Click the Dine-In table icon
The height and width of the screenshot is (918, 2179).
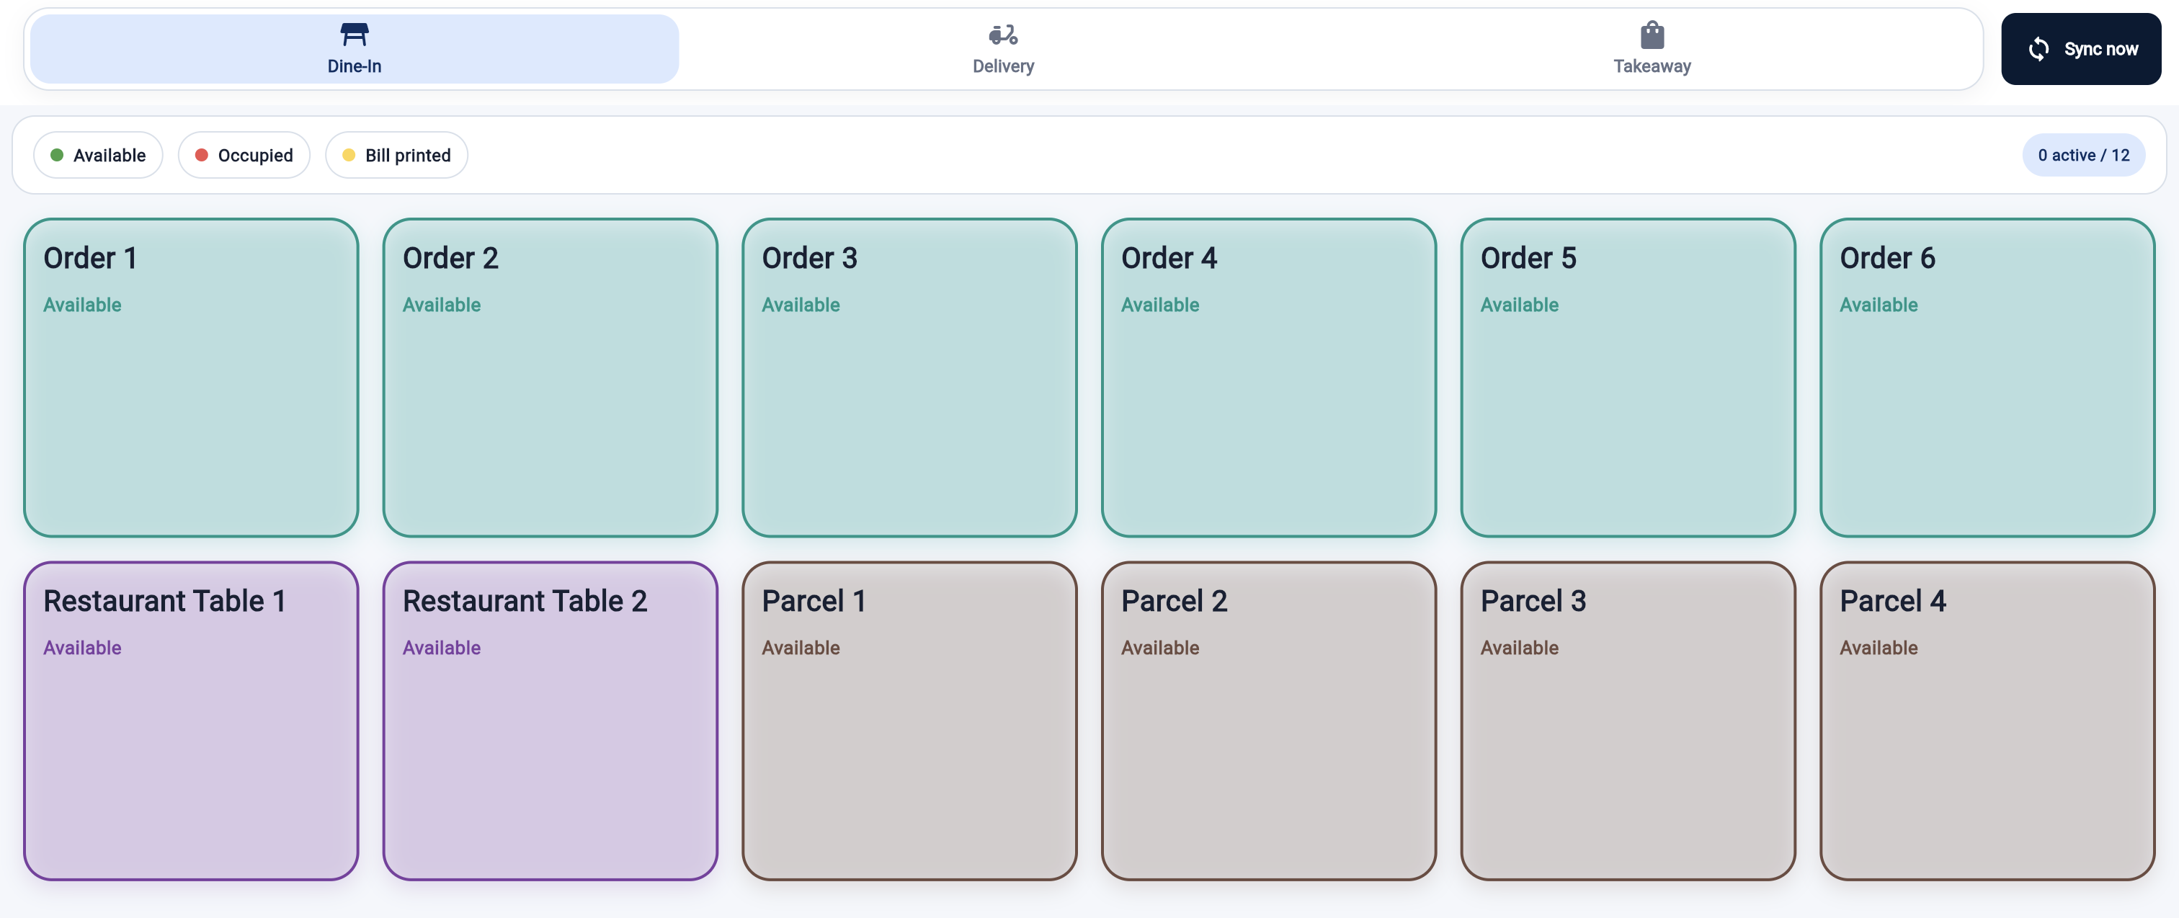point(354,35)
